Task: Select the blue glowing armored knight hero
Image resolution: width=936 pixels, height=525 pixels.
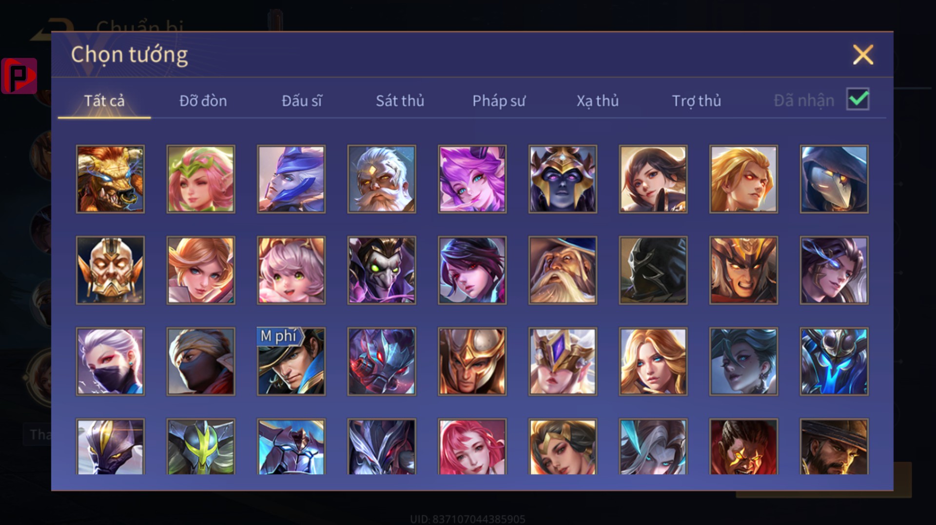Action: 834,361
